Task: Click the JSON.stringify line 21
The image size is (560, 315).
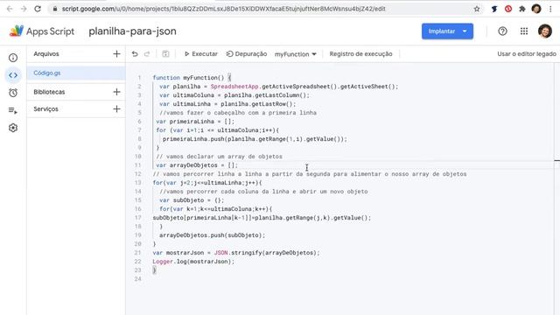Action: coord(236,253)
